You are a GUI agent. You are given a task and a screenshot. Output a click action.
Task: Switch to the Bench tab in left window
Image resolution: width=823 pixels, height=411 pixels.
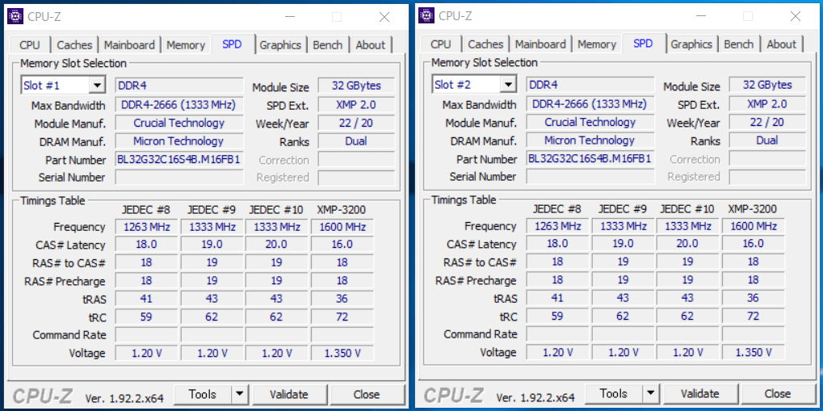point(328,45)
